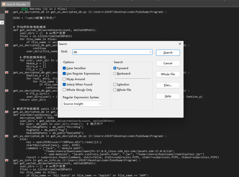
Task: Enable the Wrap Around checkbox
Action: (64, 79)
